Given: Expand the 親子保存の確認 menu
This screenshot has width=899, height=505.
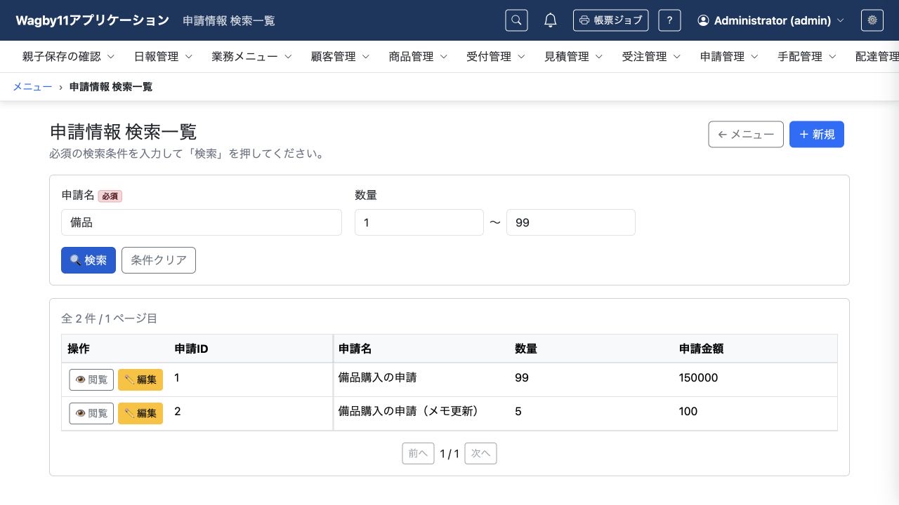Looking at the screenshot, I should point(68,57).
